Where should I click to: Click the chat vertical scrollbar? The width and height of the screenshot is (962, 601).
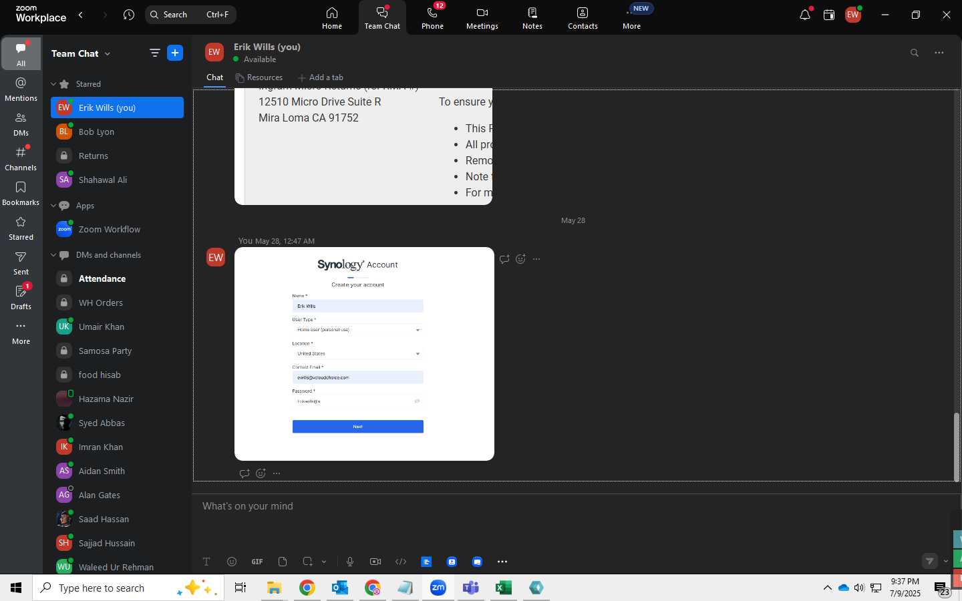click(x=956, y=446)
